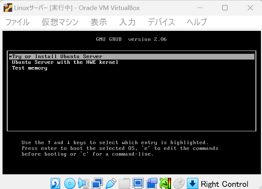
Task: Click the optical disc drive status icon
Action: point(70,183)
